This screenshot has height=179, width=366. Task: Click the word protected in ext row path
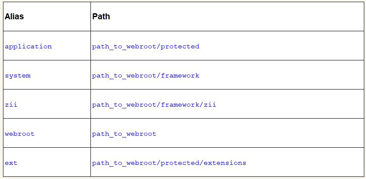click(x=180, y=163)
